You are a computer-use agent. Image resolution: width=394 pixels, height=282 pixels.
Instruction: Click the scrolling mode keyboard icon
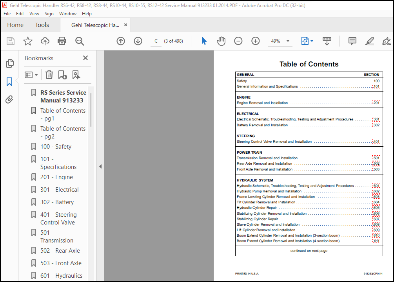click(327, 41)
